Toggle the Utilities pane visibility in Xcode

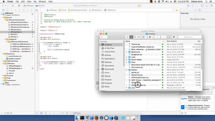coord(211,6)
